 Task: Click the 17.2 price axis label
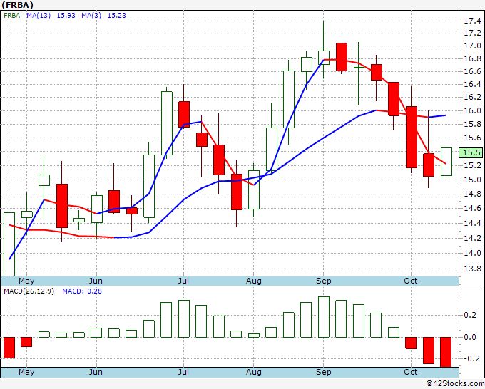click(472, 33)
